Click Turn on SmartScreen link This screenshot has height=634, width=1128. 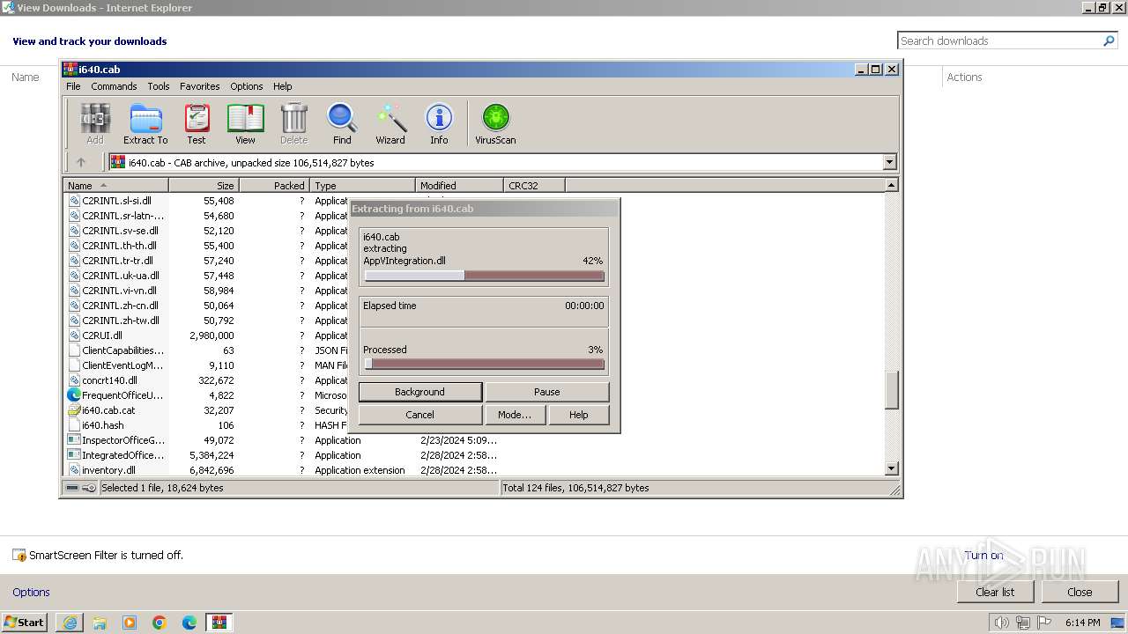983,555
